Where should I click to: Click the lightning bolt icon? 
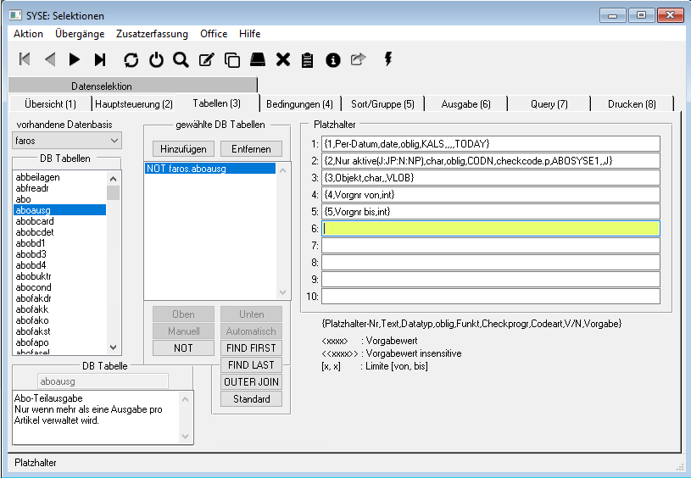(x=388, y=58)
